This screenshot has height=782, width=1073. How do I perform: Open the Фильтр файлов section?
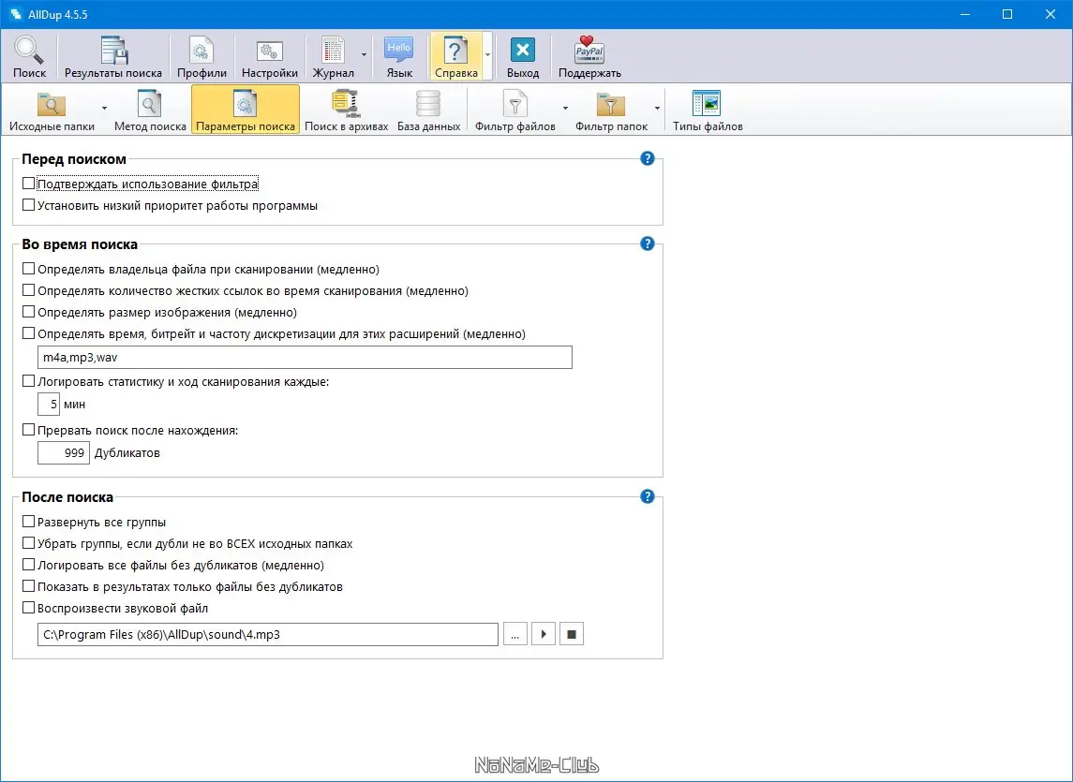[514, 110]
